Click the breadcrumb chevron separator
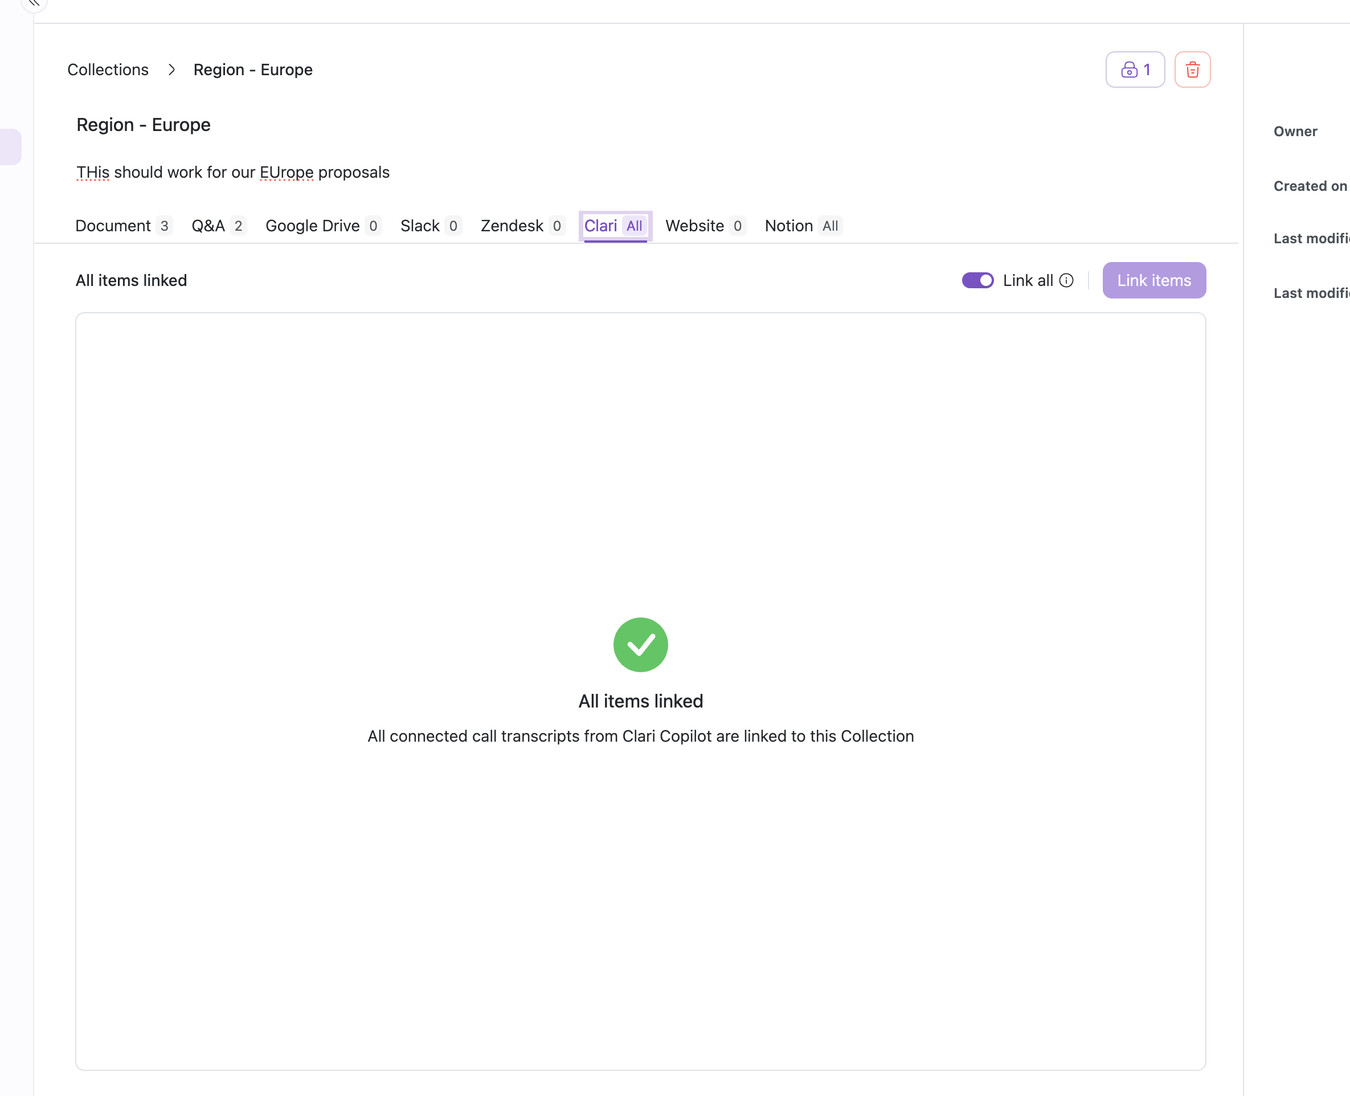Screen dimensions: 1350x1096 click(x=171, y=69)
